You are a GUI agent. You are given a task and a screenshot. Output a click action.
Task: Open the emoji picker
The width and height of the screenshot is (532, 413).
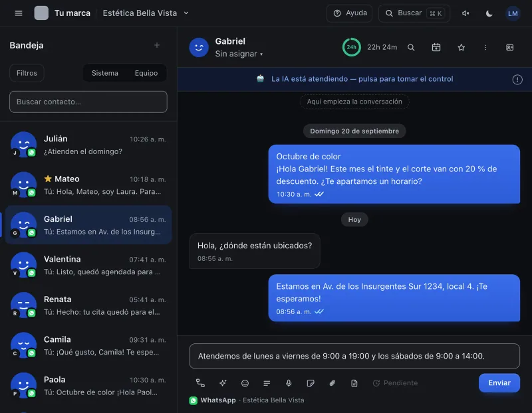(x=245, y=383)
